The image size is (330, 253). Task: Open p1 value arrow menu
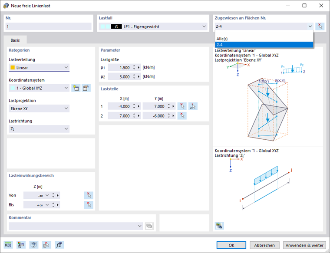(139, 68)
